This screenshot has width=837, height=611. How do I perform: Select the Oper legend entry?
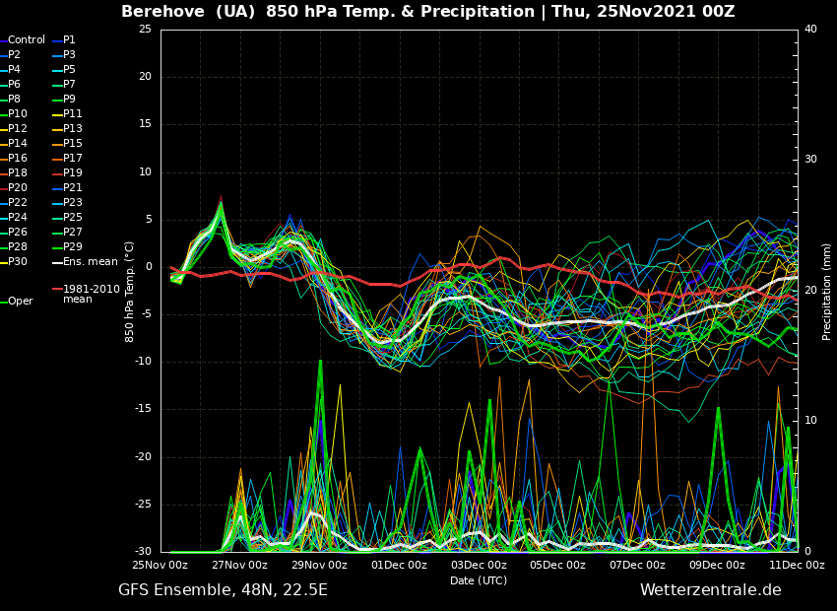(21, 302)
